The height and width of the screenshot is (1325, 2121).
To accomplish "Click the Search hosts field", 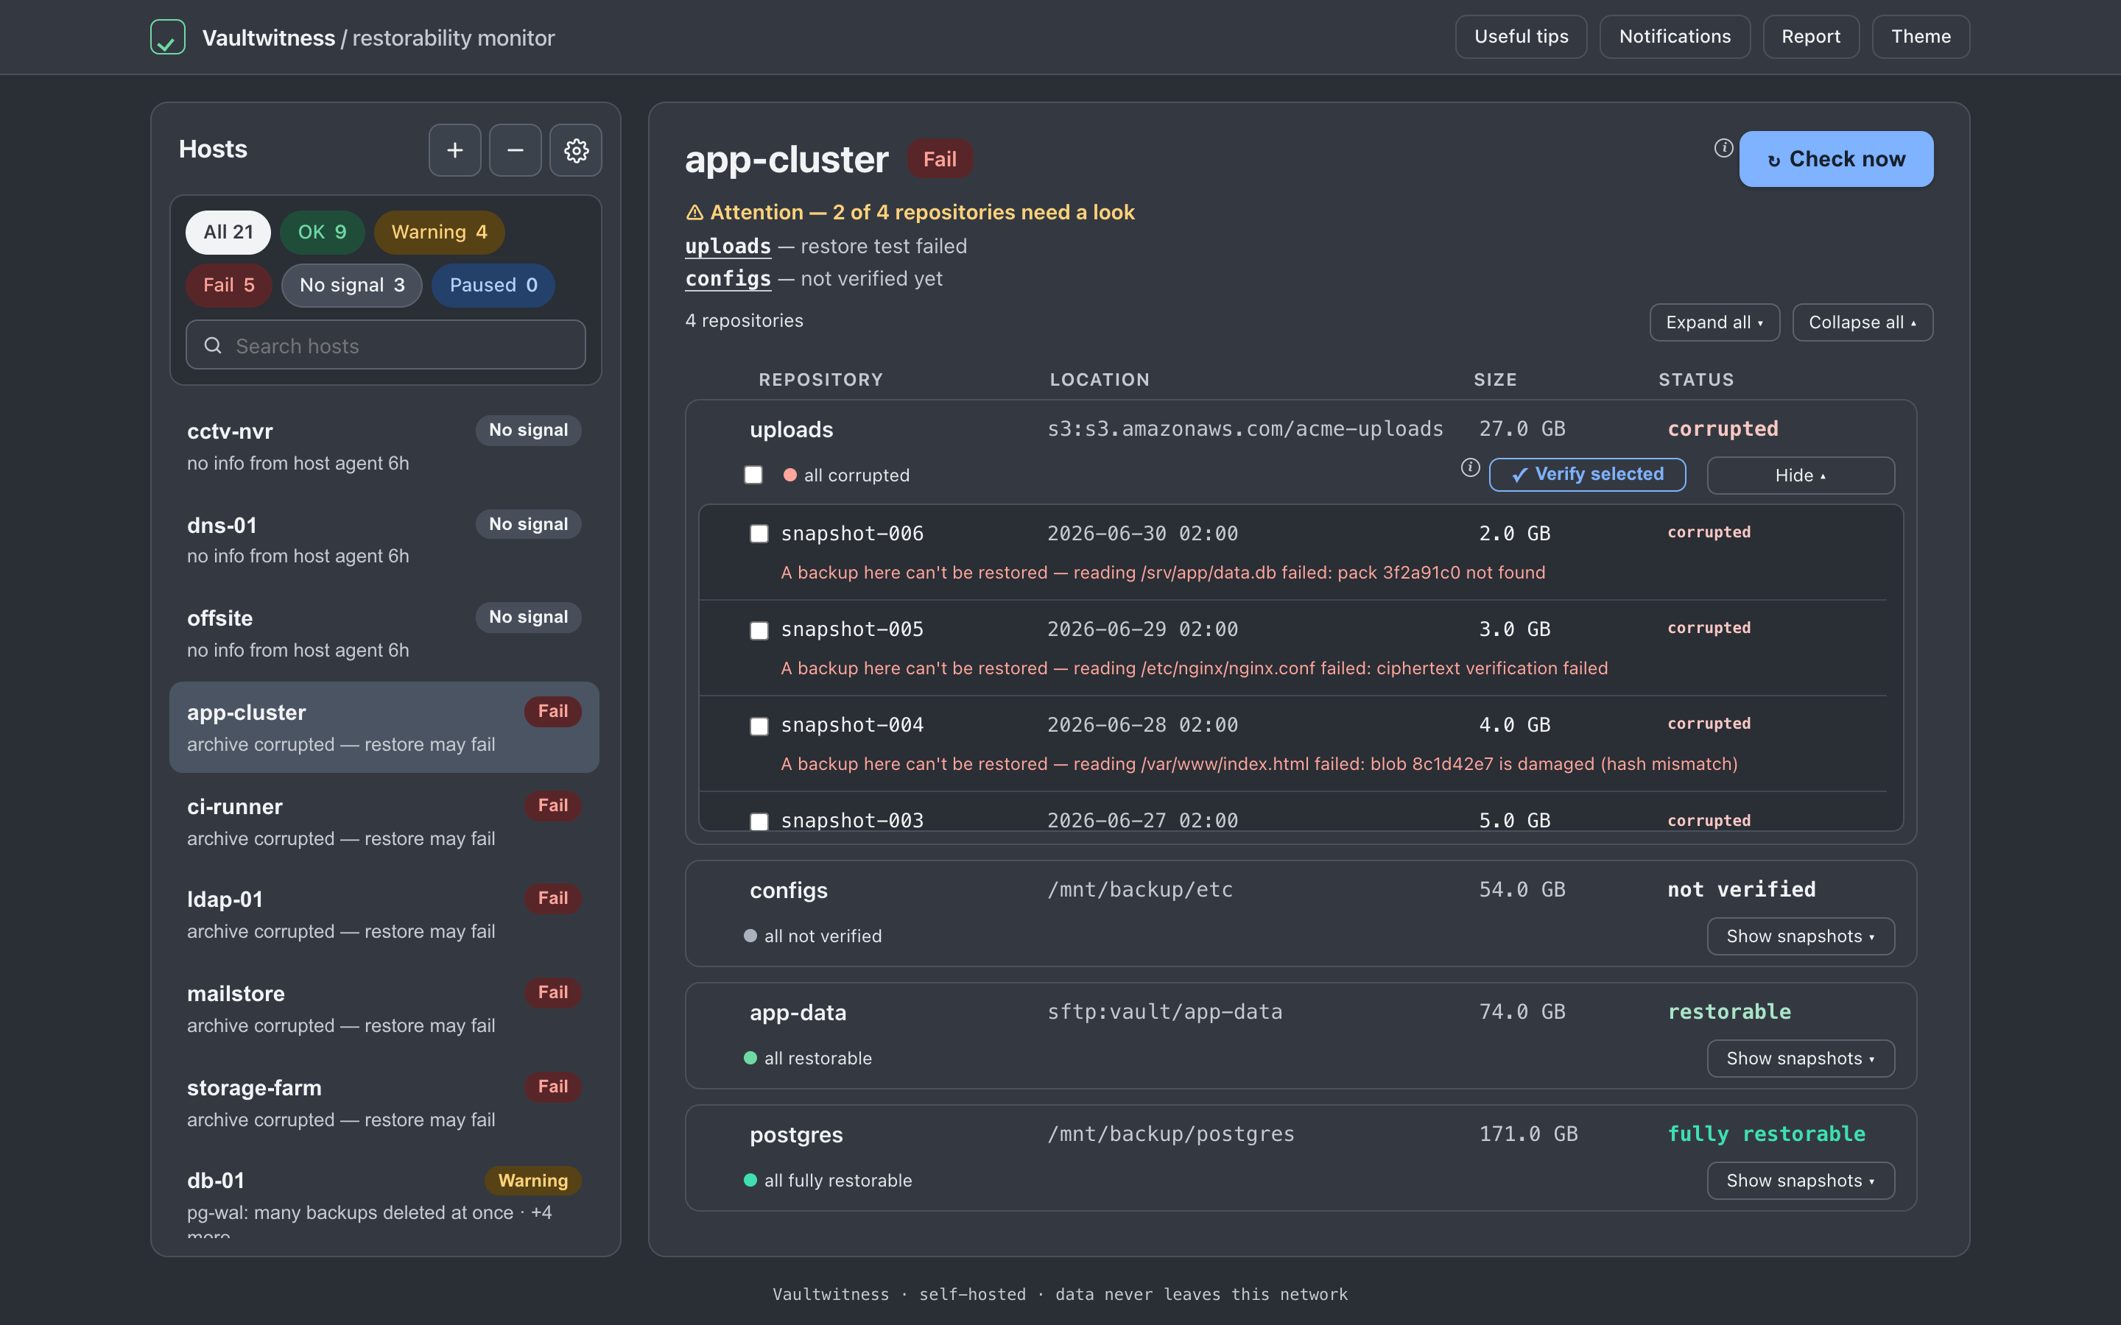I will click(x=386, y=345).
